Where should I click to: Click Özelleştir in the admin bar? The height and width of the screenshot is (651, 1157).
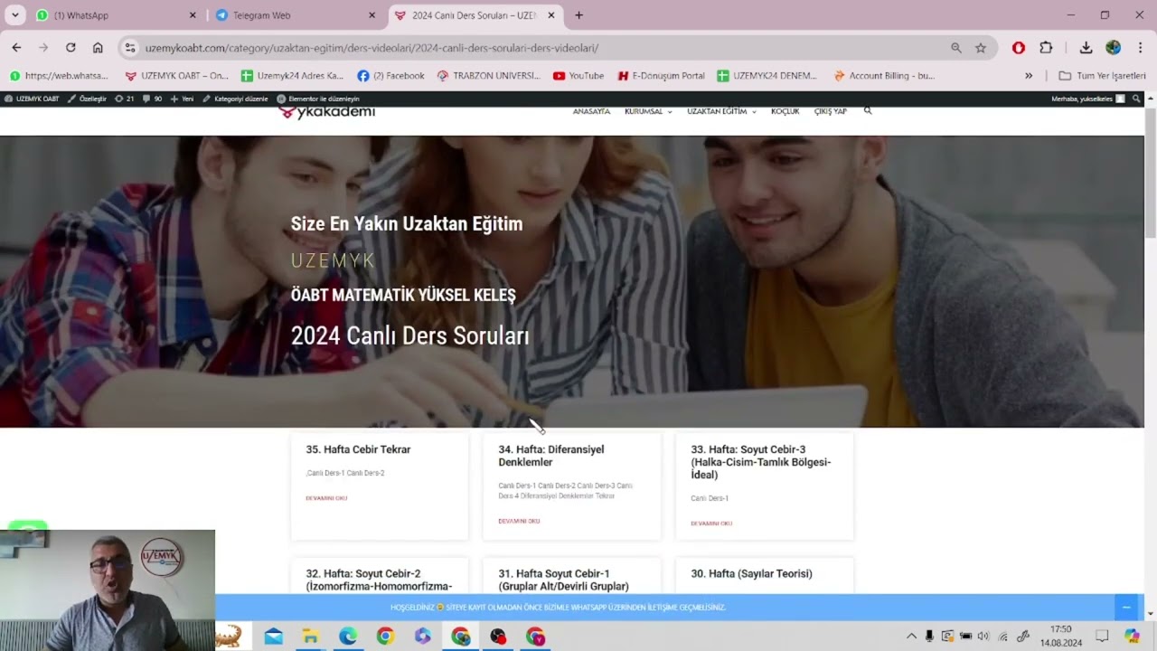coord(87,99)
